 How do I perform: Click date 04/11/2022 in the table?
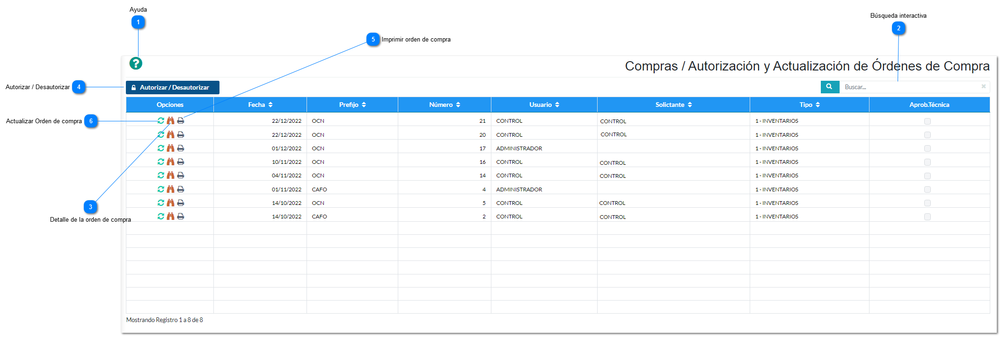286,176
